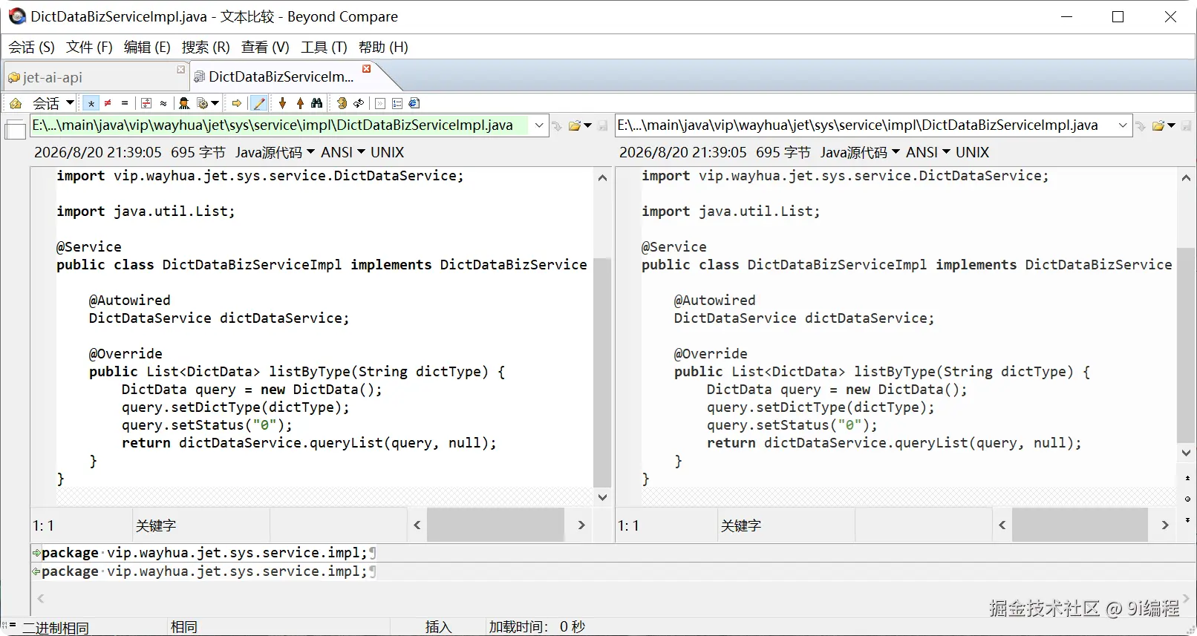
Task: Click the left pane thumbnail overview box
Action: [x=15, y=130]
